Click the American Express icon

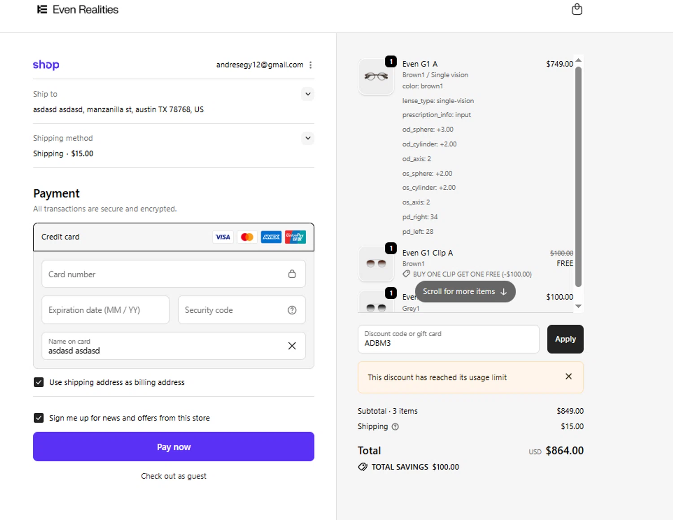271,237
